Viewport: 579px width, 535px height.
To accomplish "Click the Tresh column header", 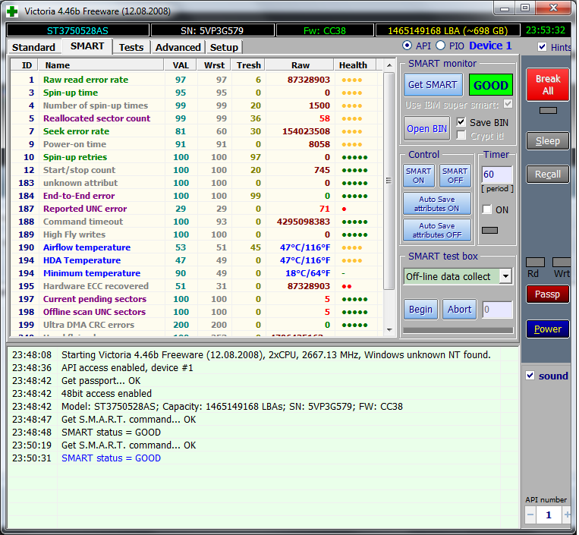I will (x=248, y=65).
